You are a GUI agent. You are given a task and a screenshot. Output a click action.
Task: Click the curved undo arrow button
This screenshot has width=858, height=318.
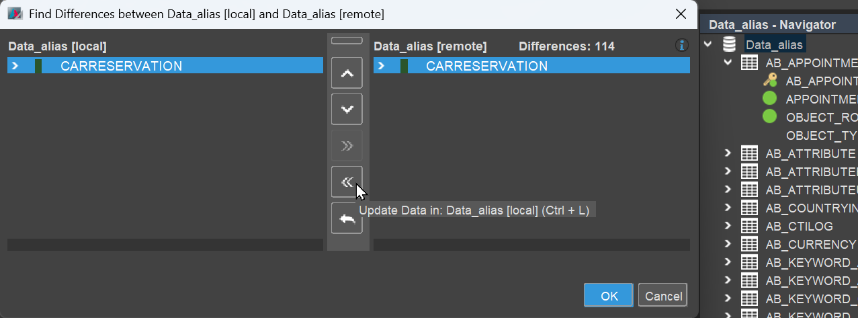pos(347,218)
